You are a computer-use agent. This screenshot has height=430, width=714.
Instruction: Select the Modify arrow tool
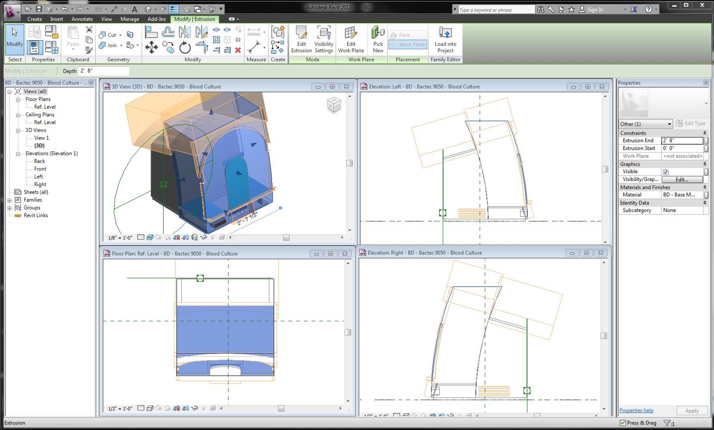[x=15, y=39]
